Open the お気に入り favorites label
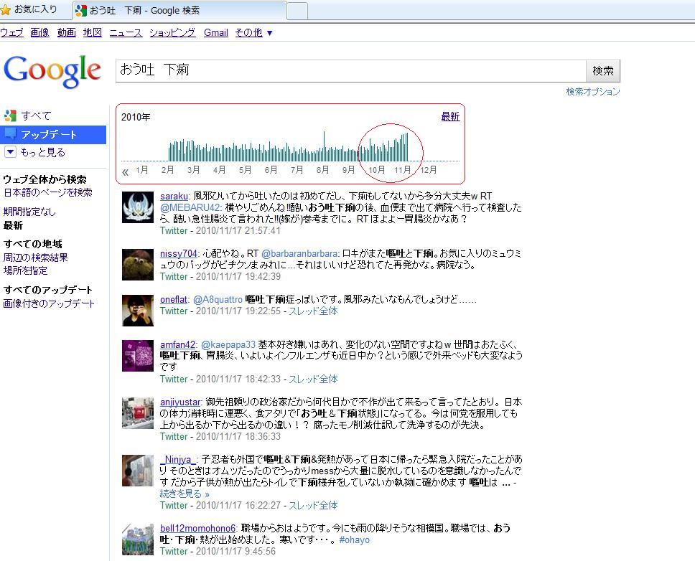Image resolution: width=695 pixels, height=561 pixels. 35,9
